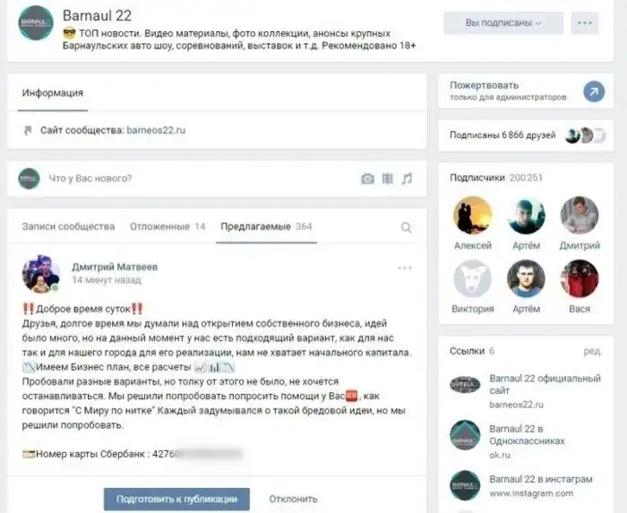Open the 'Отложенные' tab
627x513 pixels.
click(x=167, y=227)
